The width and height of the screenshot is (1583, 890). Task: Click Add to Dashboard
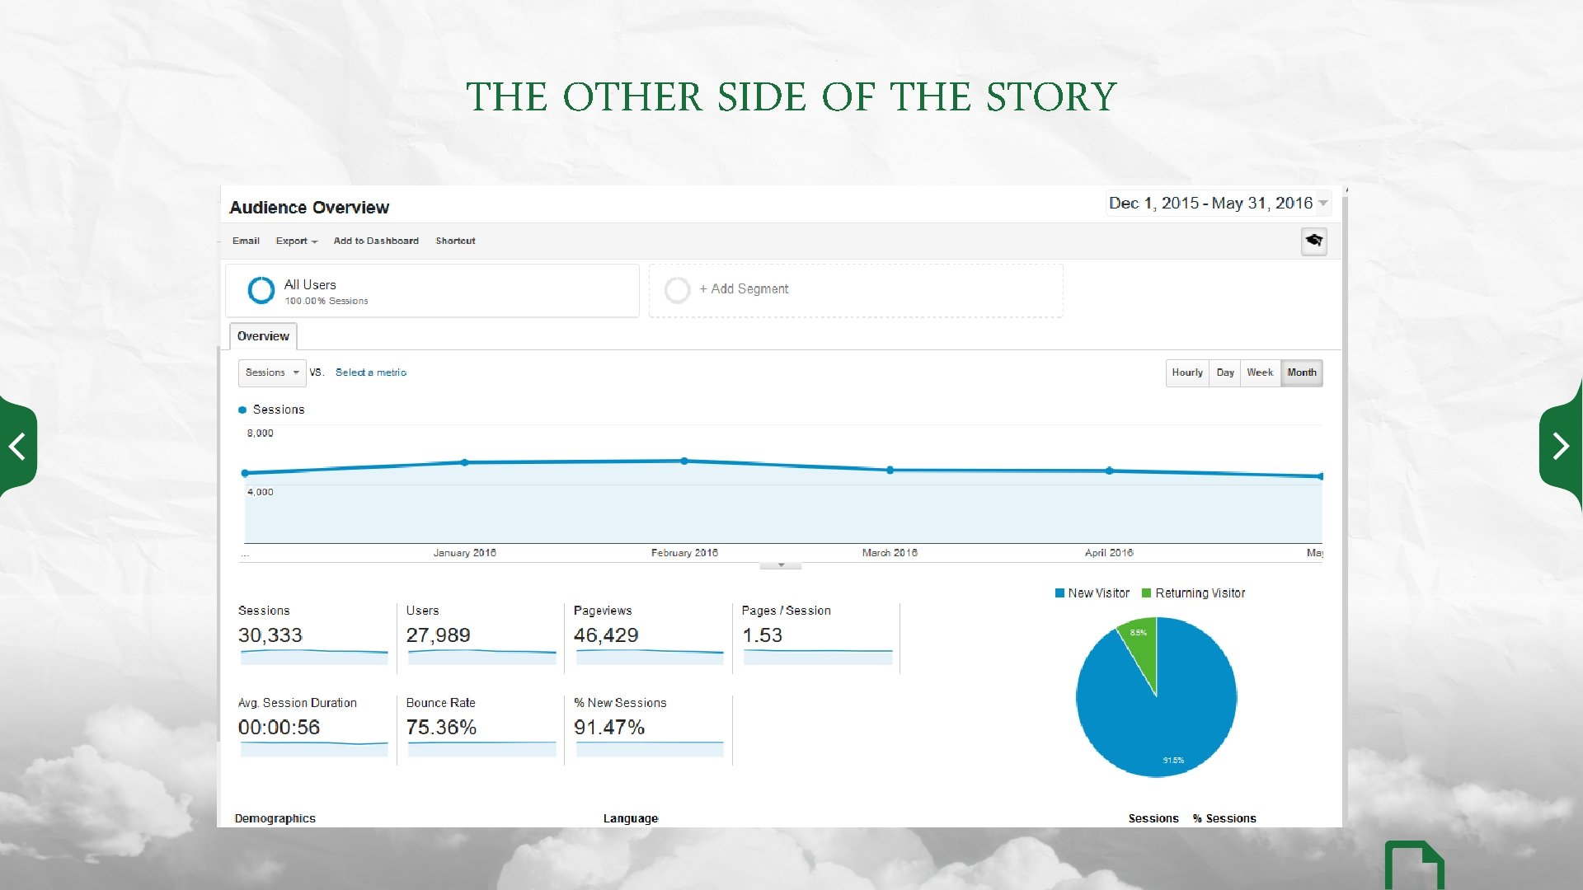point(376,241)
